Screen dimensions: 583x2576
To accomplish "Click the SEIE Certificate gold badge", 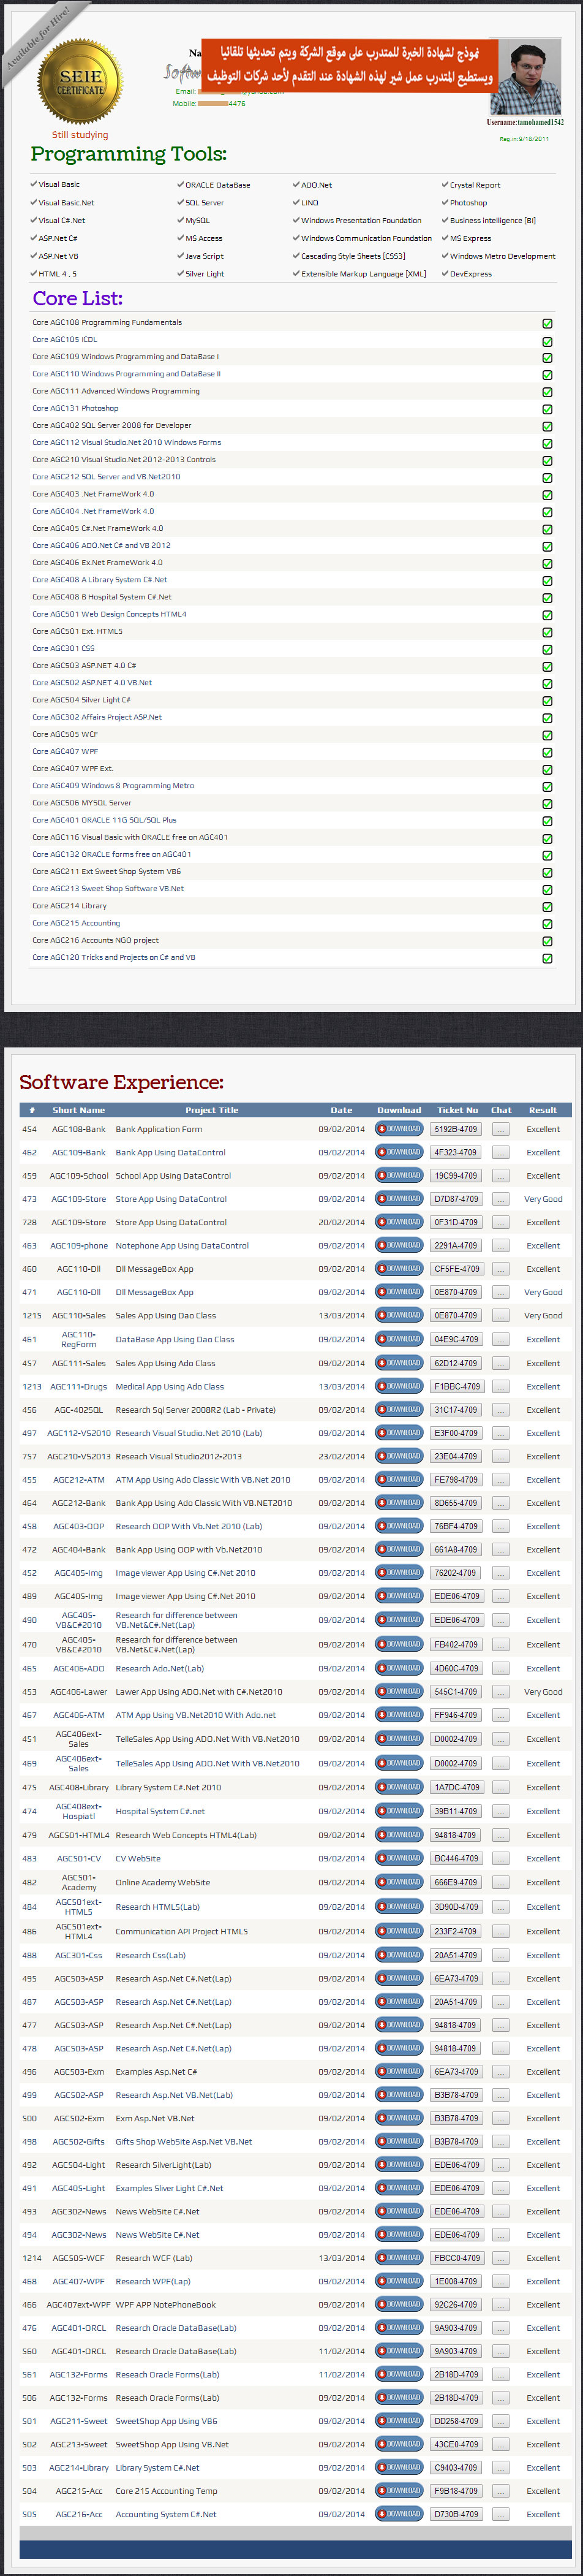I will [x=80, y=82].
